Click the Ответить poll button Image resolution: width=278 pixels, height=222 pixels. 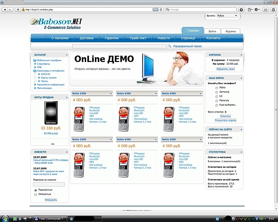pos(225,116)
